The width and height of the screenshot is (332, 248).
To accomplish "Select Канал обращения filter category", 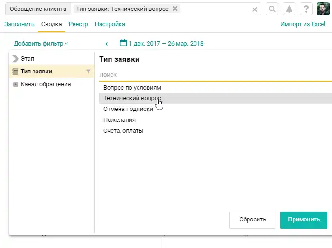I will coord(52,84).
